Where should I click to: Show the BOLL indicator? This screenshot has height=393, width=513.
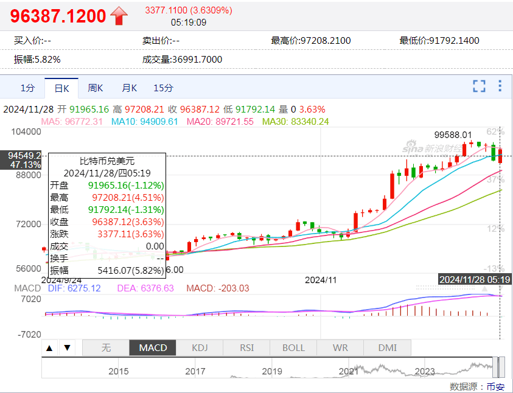point(293,348)
